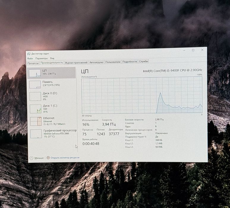The height and width of the screenshot is (208, 230).
Task: Click the Диск 1 (C:) label
Action: (x=50, y=105)
